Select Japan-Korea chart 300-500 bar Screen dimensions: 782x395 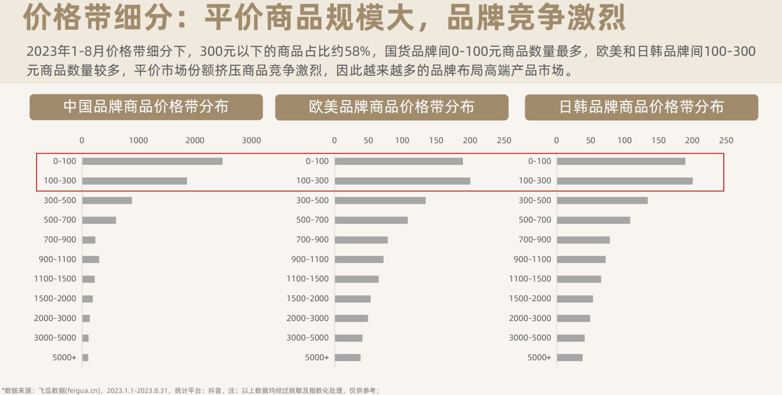click(x=602, y=201)
